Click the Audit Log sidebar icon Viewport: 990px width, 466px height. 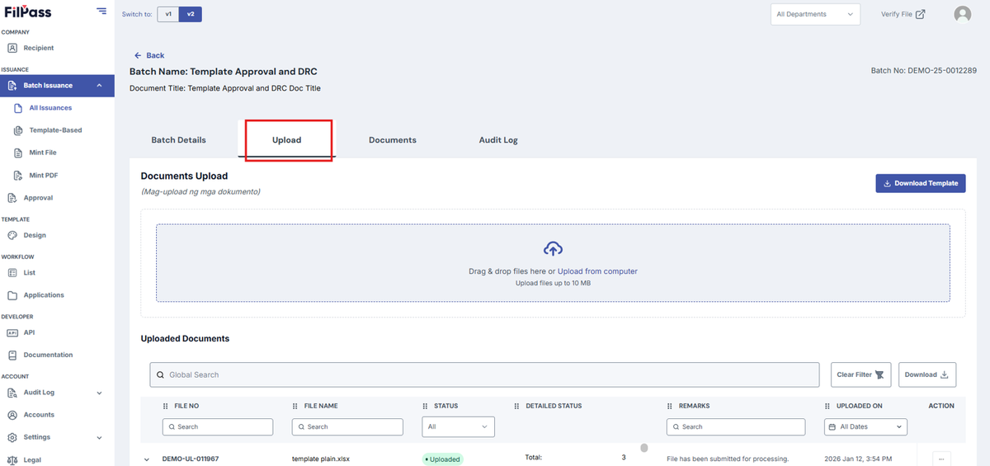tap(12, 393)
